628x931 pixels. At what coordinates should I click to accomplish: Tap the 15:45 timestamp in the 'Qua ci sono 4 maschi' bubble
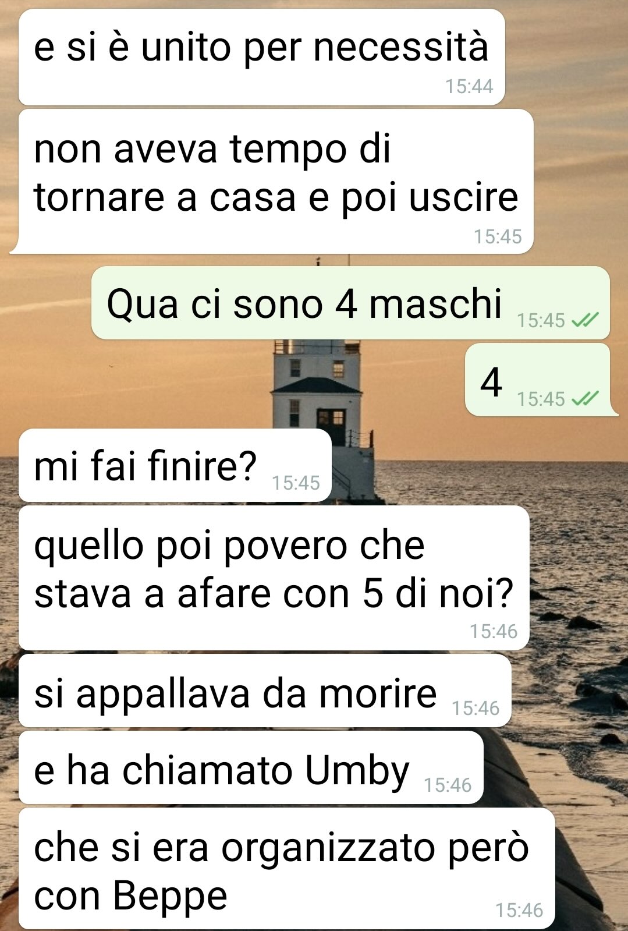tap(541, 320)
